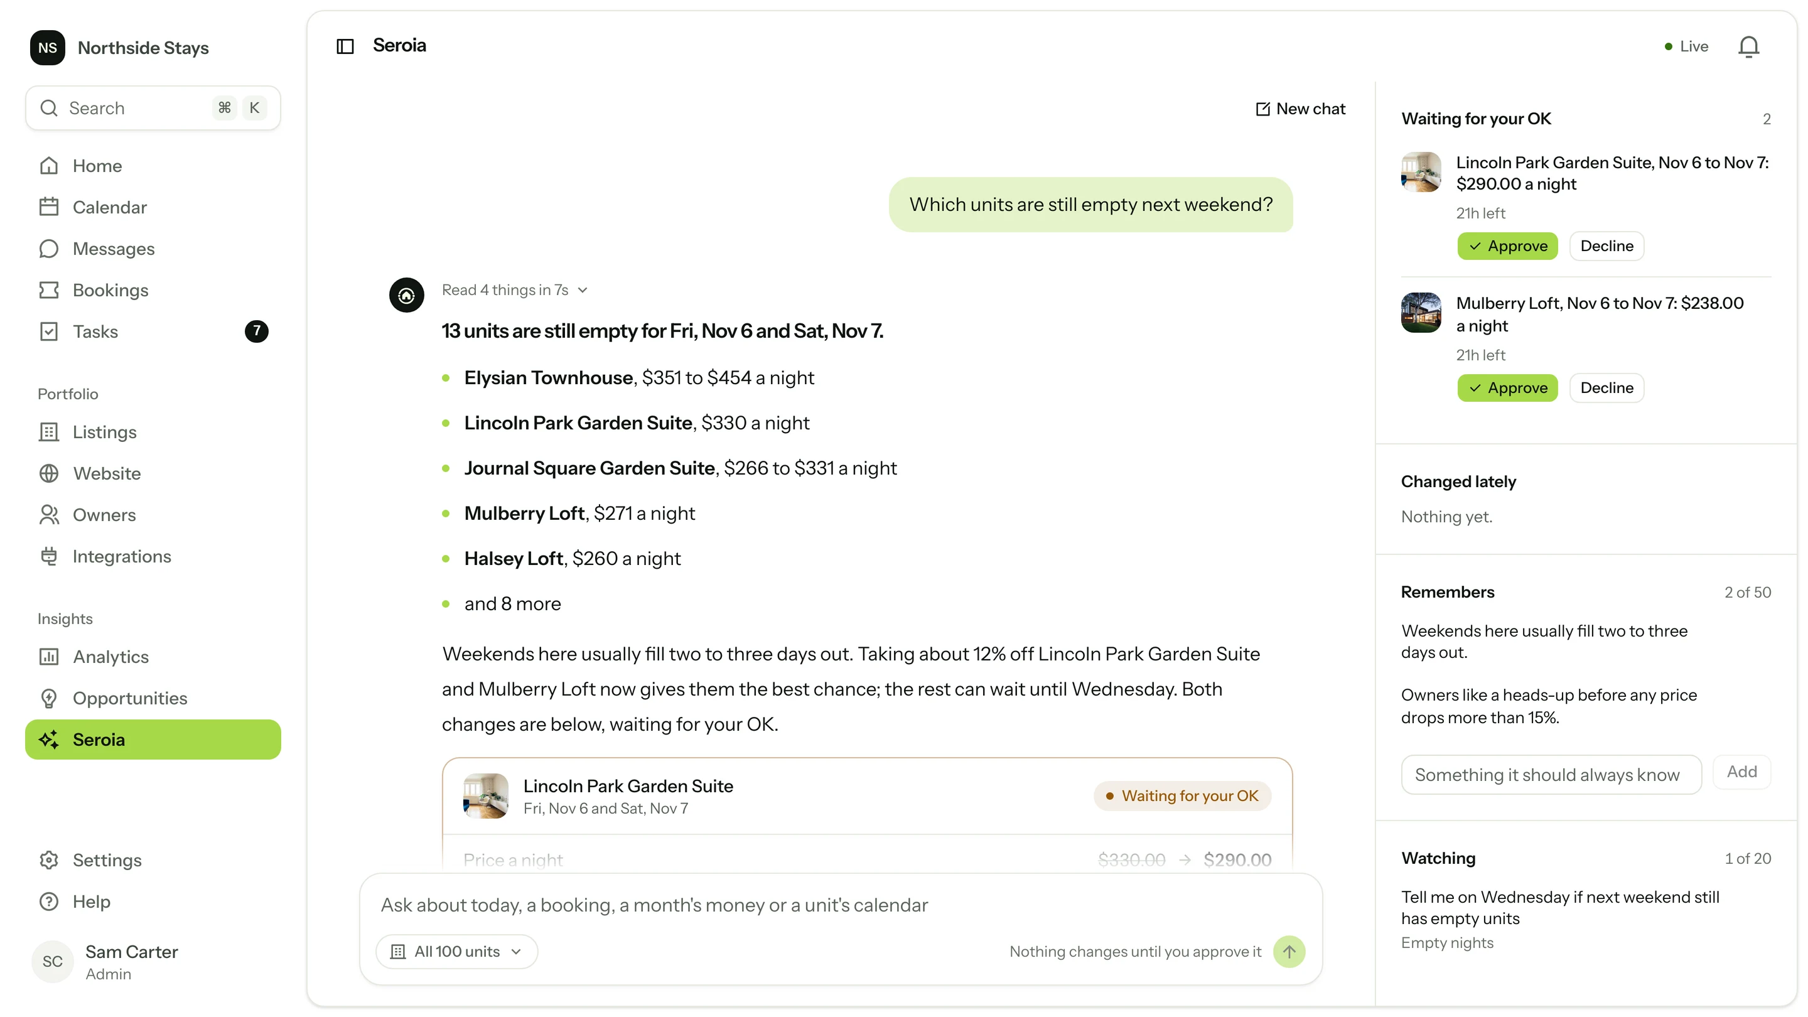Click the 'Something it should always know' field

[x=1551, y=775]
